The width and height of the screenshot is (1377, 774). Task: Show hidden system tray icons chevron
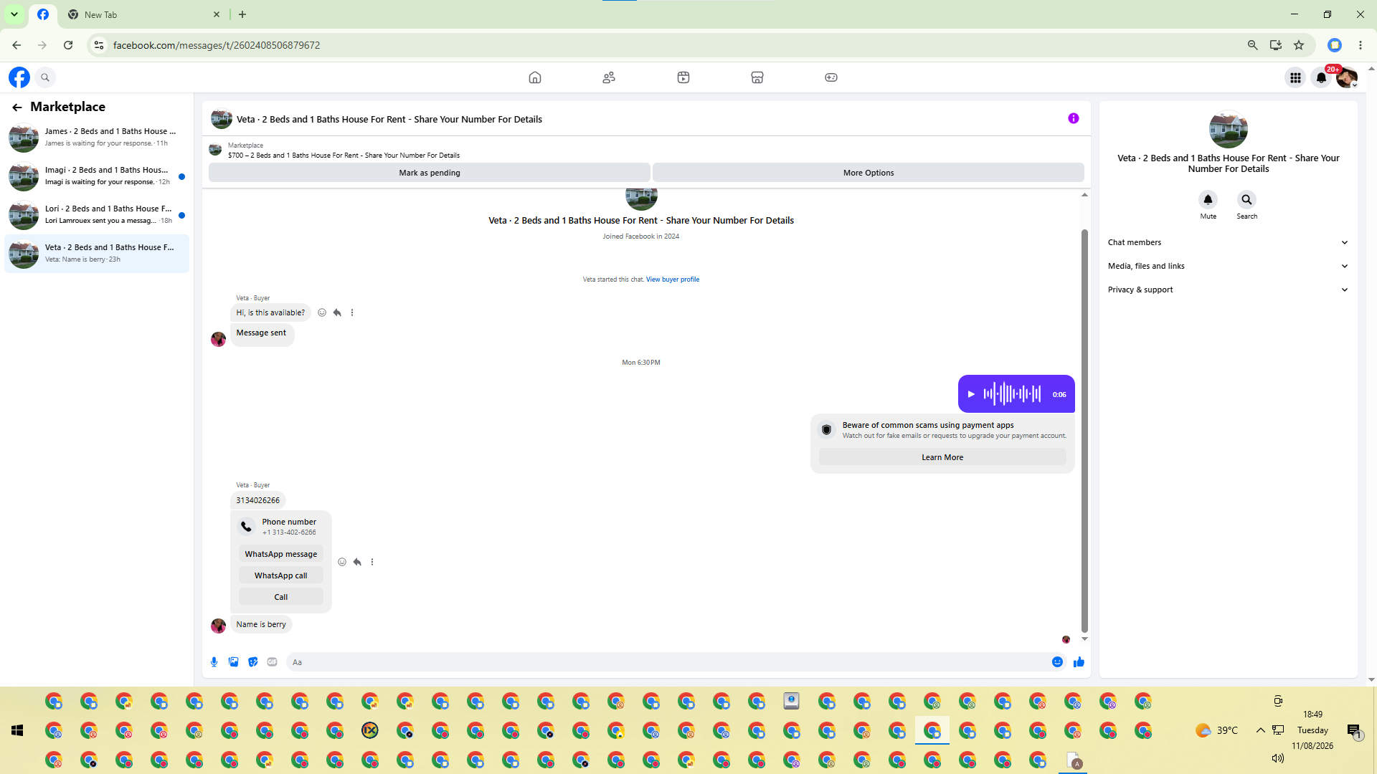click(x=1260, y=730)
